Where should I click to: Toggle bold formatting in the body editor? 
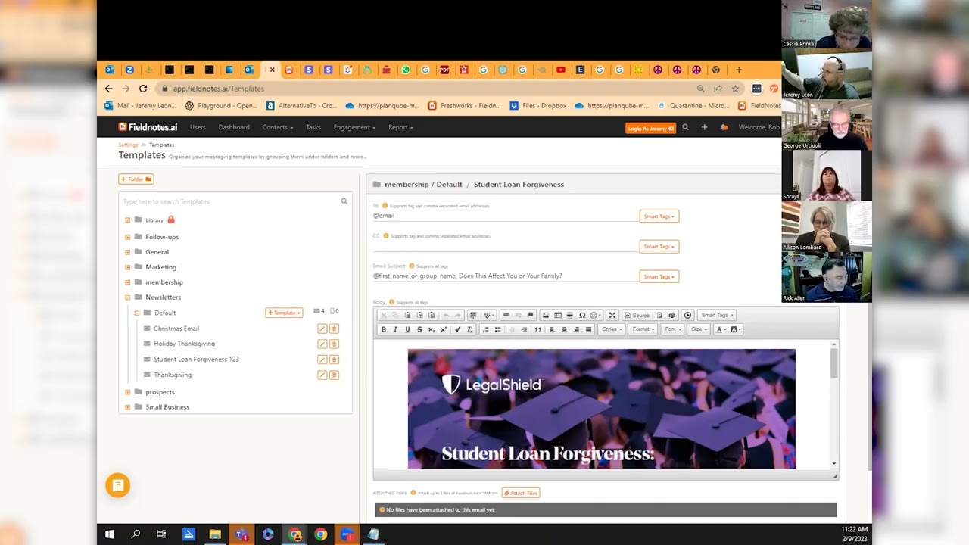[384, 329]
